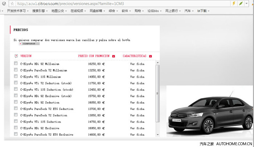This screenshot has width=254, height=147.
Task: Click the lightning bolt icon in address bar
Action: (x=234, y=3)
